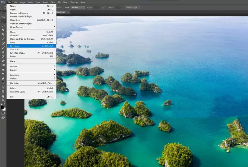Choose Print menu entry with Ctrl+P
This screenshot has height=167, width=248.
[x=31, y=88]
